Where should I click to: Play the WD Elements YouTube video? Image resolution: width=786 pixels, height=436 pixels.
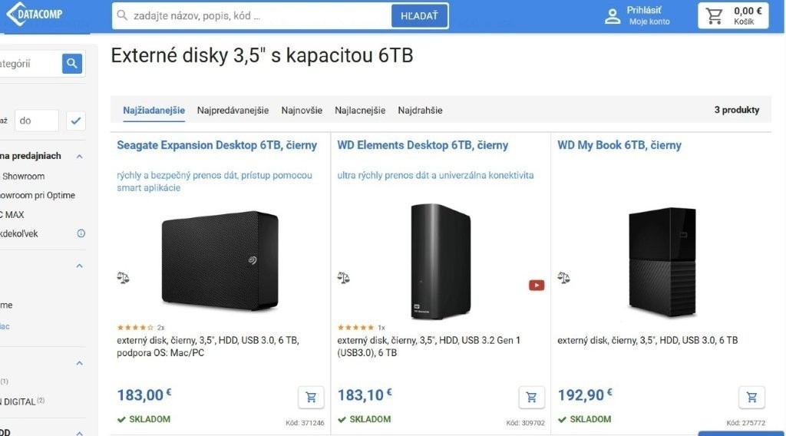click(537, 285)
